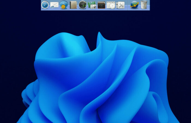Open the calendar and clock icon
191x123 pixels.
(111, 5)
